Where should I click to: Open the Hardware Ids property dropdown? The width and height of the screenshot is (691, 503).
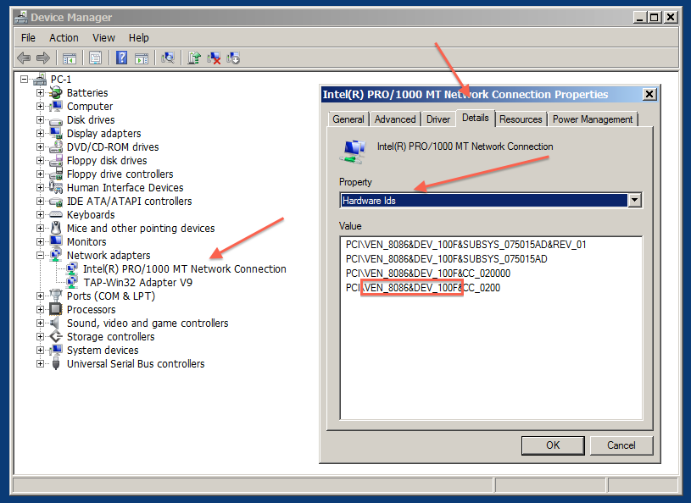(x=634, y=200)
